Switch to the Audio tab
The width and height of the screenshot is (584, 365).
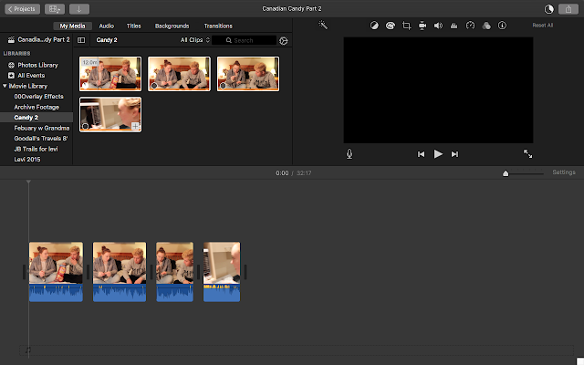pyautogui.click(x=107, y=26)
